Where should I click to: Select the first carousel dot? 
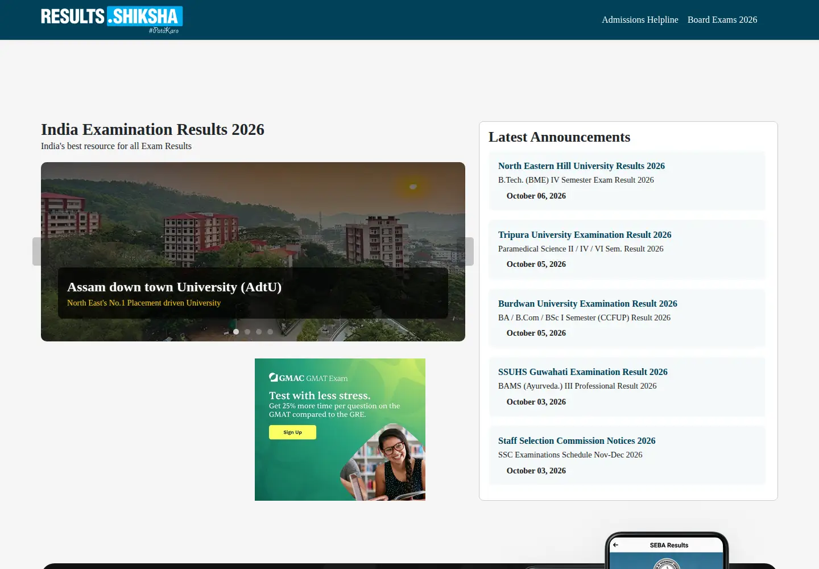coord(236,332)
